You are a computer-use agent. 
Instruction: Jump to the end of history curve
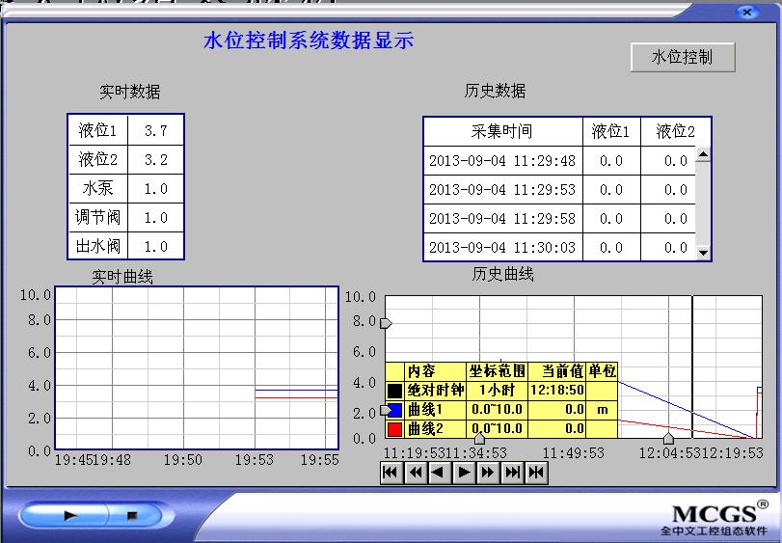click(512, 473)
